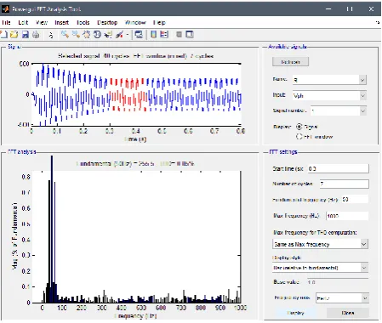Viewport: 382px width, 323px height.
Task: Open the Desktop menu
Action: click(x=107, y=23)
